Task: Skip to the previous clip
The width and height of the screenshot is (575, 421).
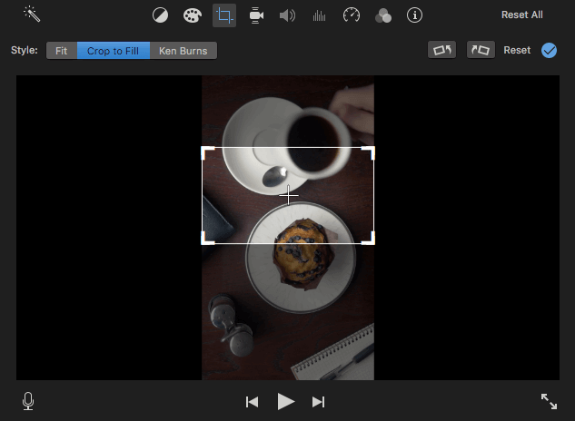Action: click(252, 402)
